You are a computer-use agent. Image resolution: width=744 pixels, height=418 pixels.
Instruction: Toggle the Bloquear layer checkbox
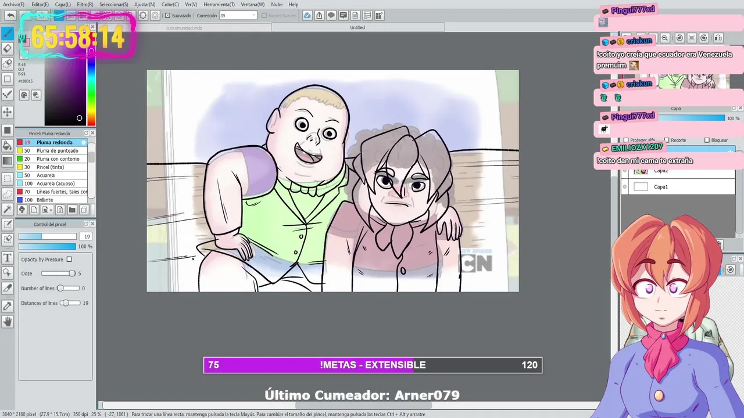coord(707,140)
